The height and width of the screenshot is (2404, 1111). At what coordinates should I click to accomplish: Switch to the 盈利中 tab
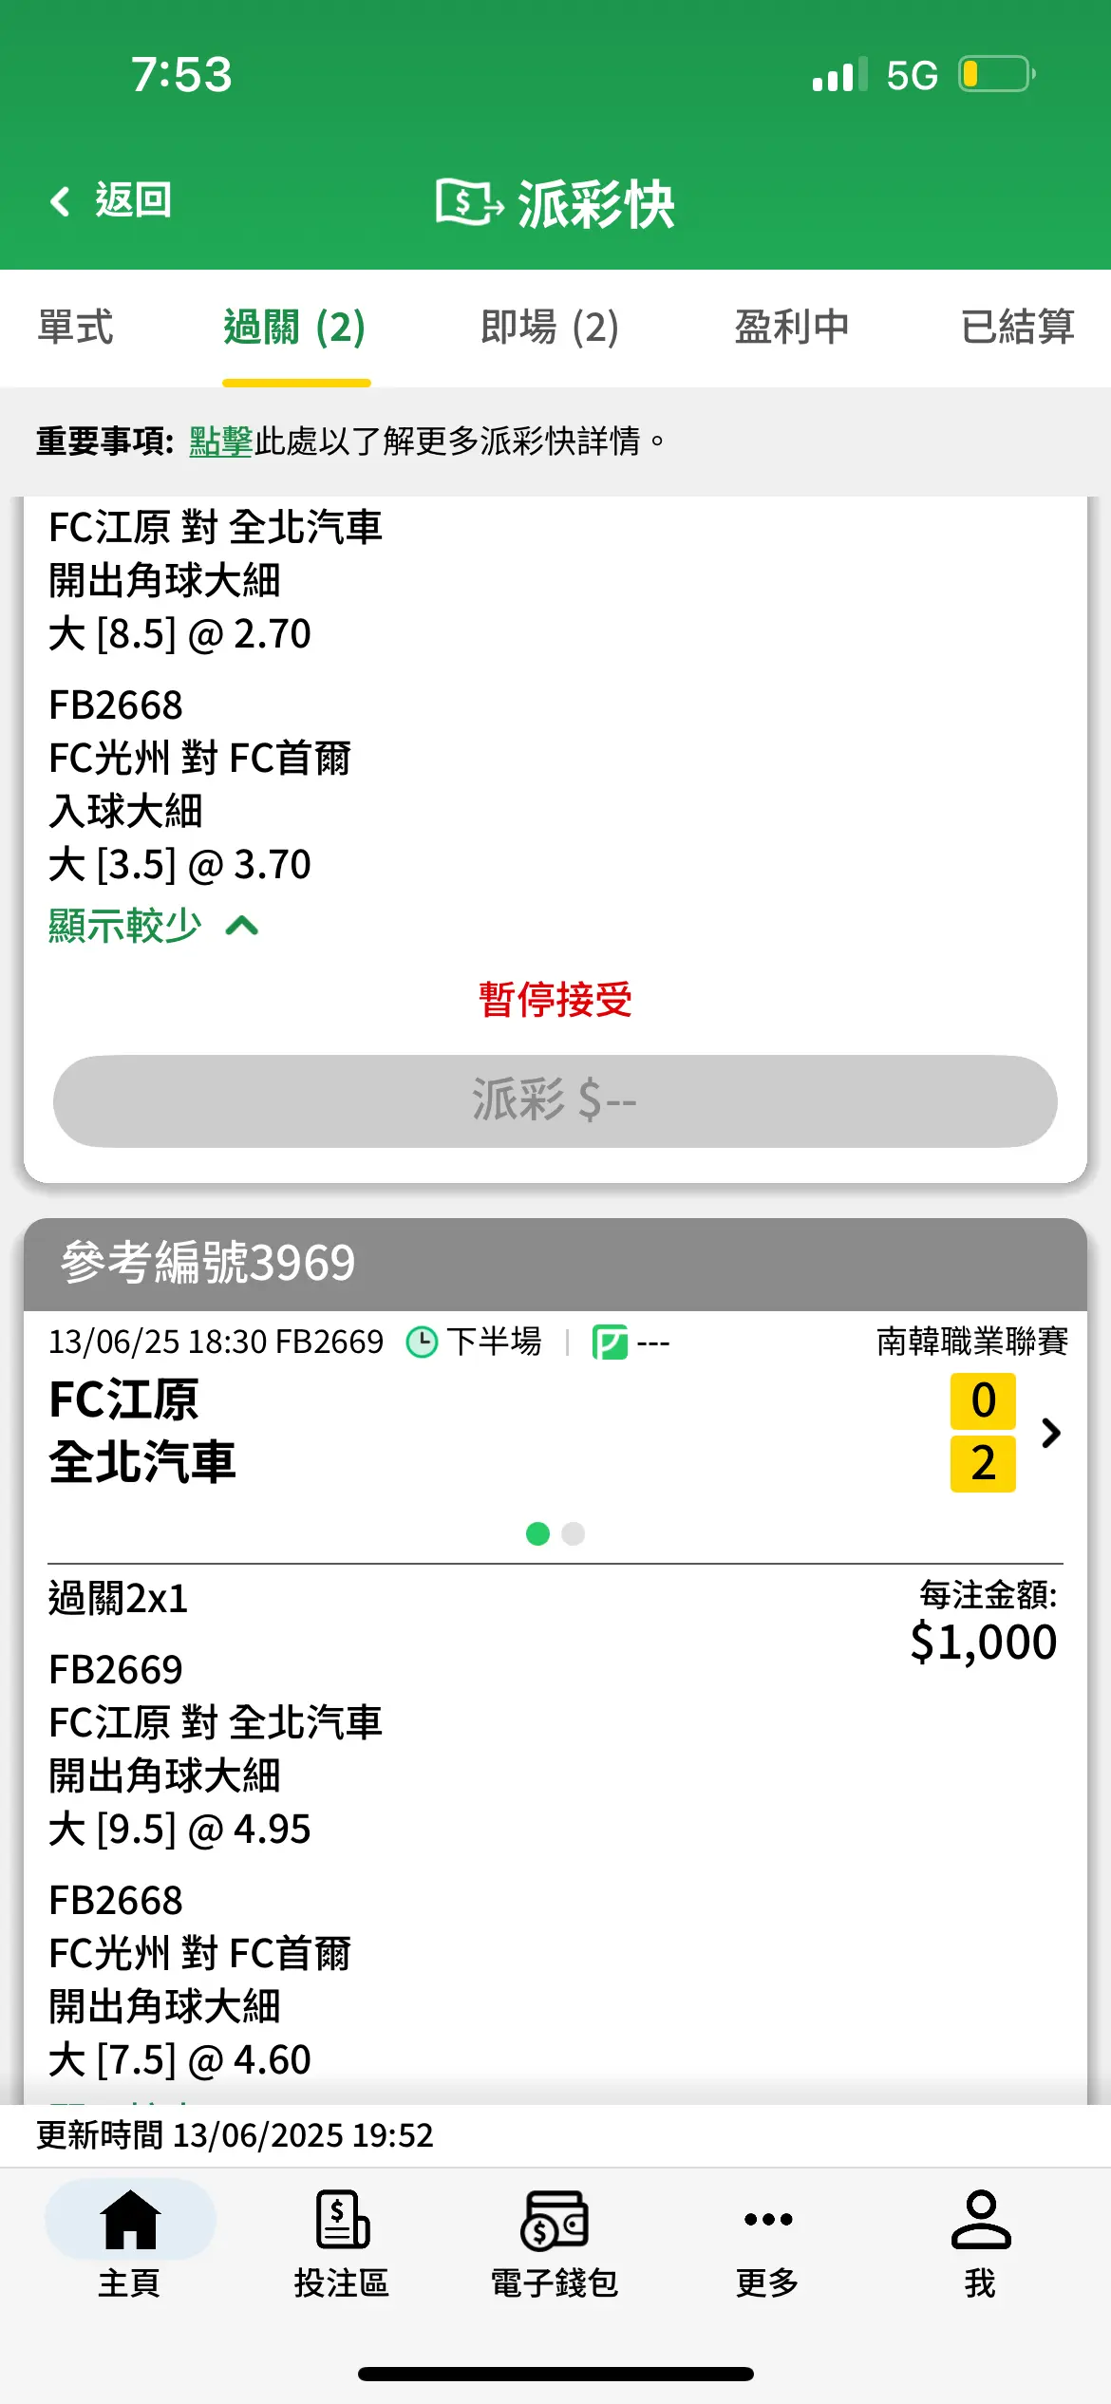tap(792, 328)
